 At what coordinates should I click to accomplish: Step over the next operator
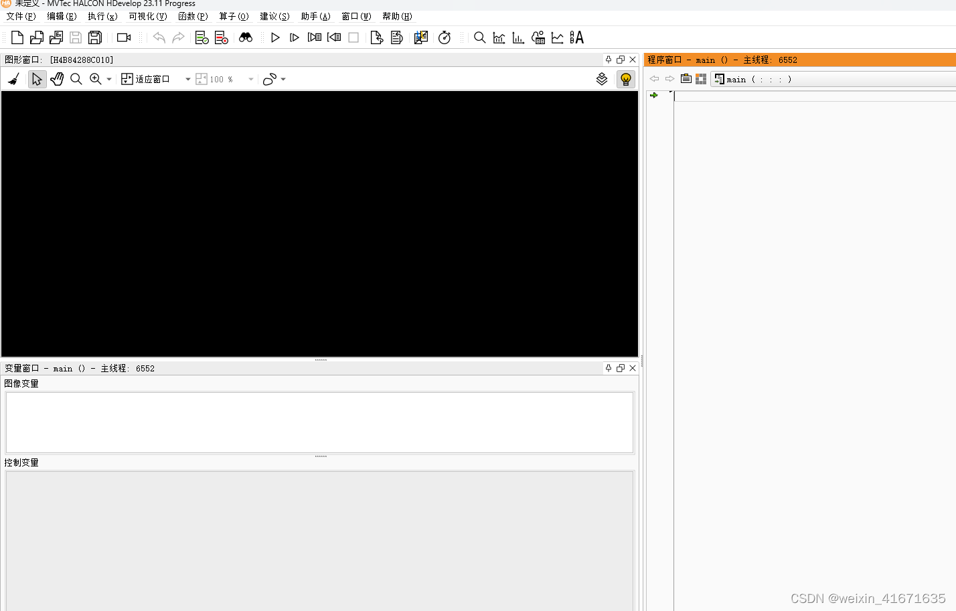coord(314,37)
